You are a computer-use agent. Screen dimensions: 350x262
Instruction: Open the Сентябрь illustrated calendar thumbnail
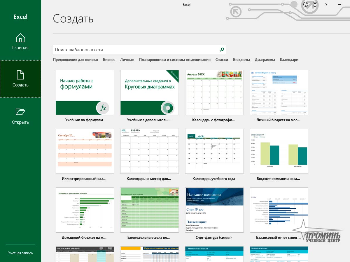(85, 151)
